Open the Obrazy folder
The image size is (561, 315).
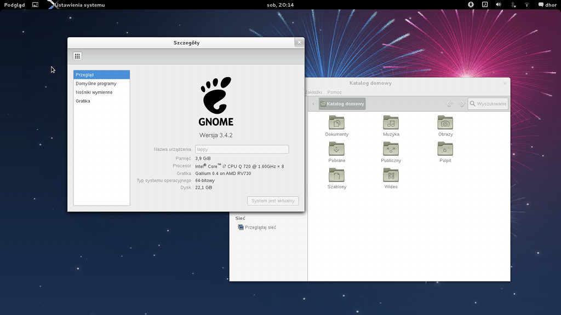445,126
